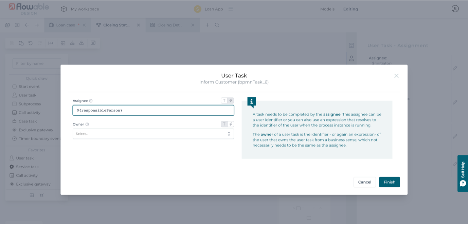Switch to the Closing Det... tab
The height and width of the screenshot is (226, 470).
169,25
